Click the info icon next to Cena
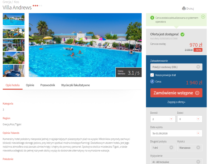The image size is (208, 164). click(152, 81)
